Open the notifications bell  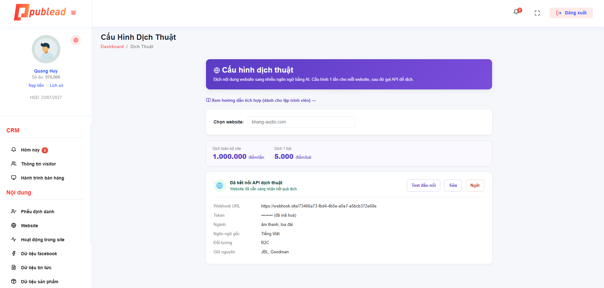pyautogui.click(x=516, y=12)
